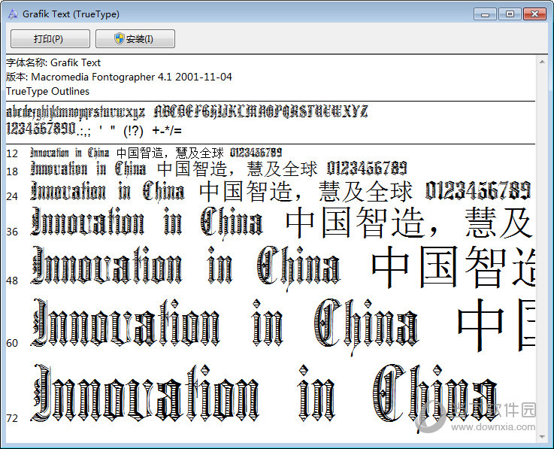The height and width of the screenshot is (449, 554).
Task: Click the scrollbar up arrow
Action: coord(542,62)
